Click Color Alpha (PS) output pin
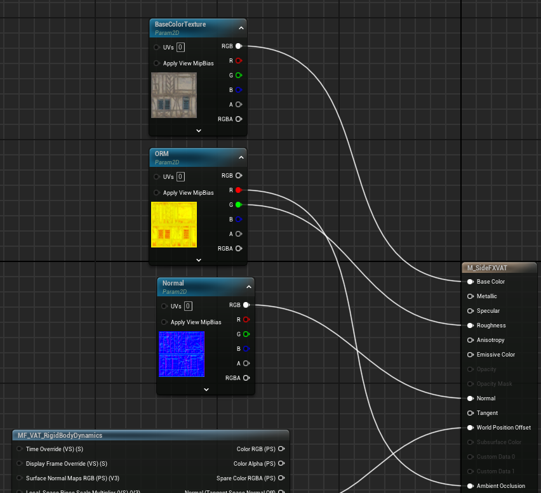This screenshot has height=493, width=541. tap(281, 463)
